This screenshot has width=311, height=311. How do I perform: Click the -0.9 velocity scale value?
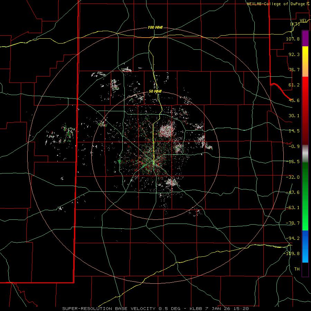(294, 147)
